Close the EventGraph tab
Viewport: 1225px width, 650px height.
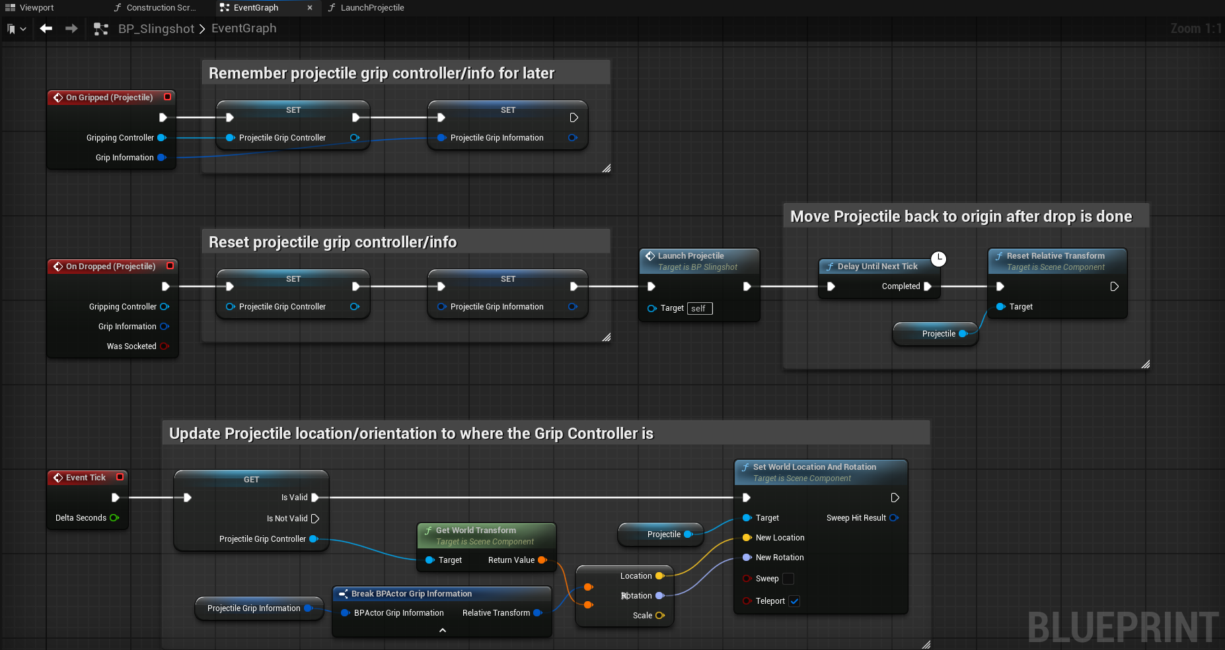click(x=310, y=8)
